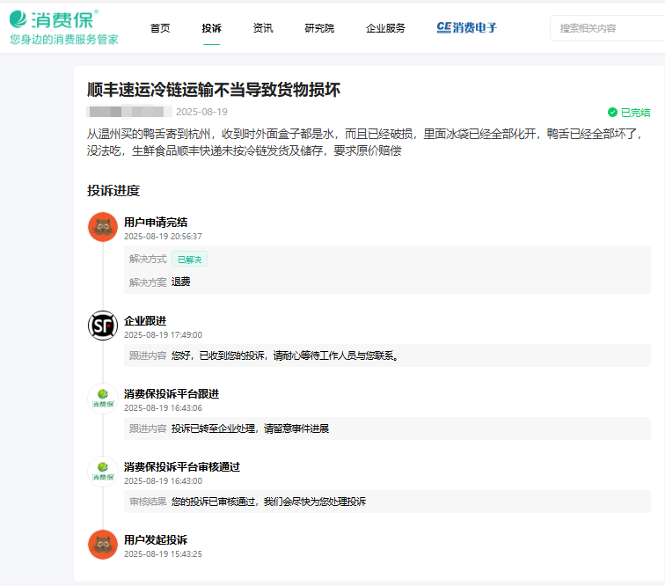Click the timestamp 2025-08-19 20:56:37
The image size is (665, 586).
pos(163,237)
